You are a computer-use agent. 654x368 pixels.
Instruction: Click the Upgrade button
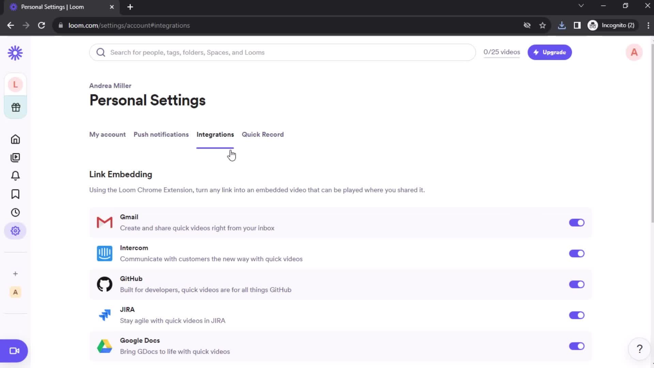[x=549, y=52]
